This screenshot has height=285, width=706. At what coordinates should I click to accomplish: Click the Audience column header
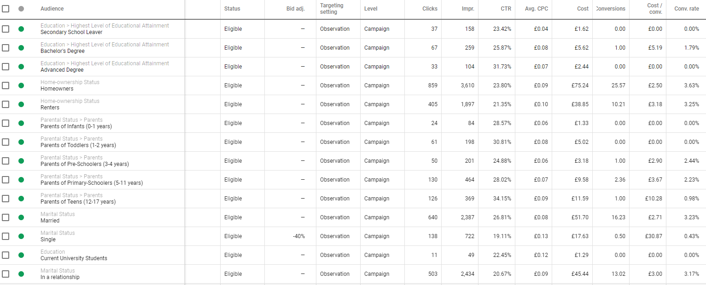tap(52, 9)
